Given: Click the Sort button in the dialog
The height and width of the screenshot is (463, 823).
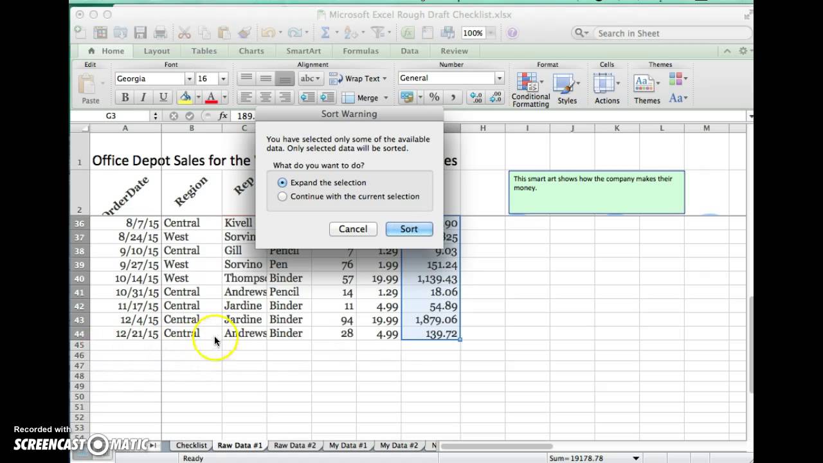Looking at the screenshot, I should pyautogui.click(x=409, y=229).
